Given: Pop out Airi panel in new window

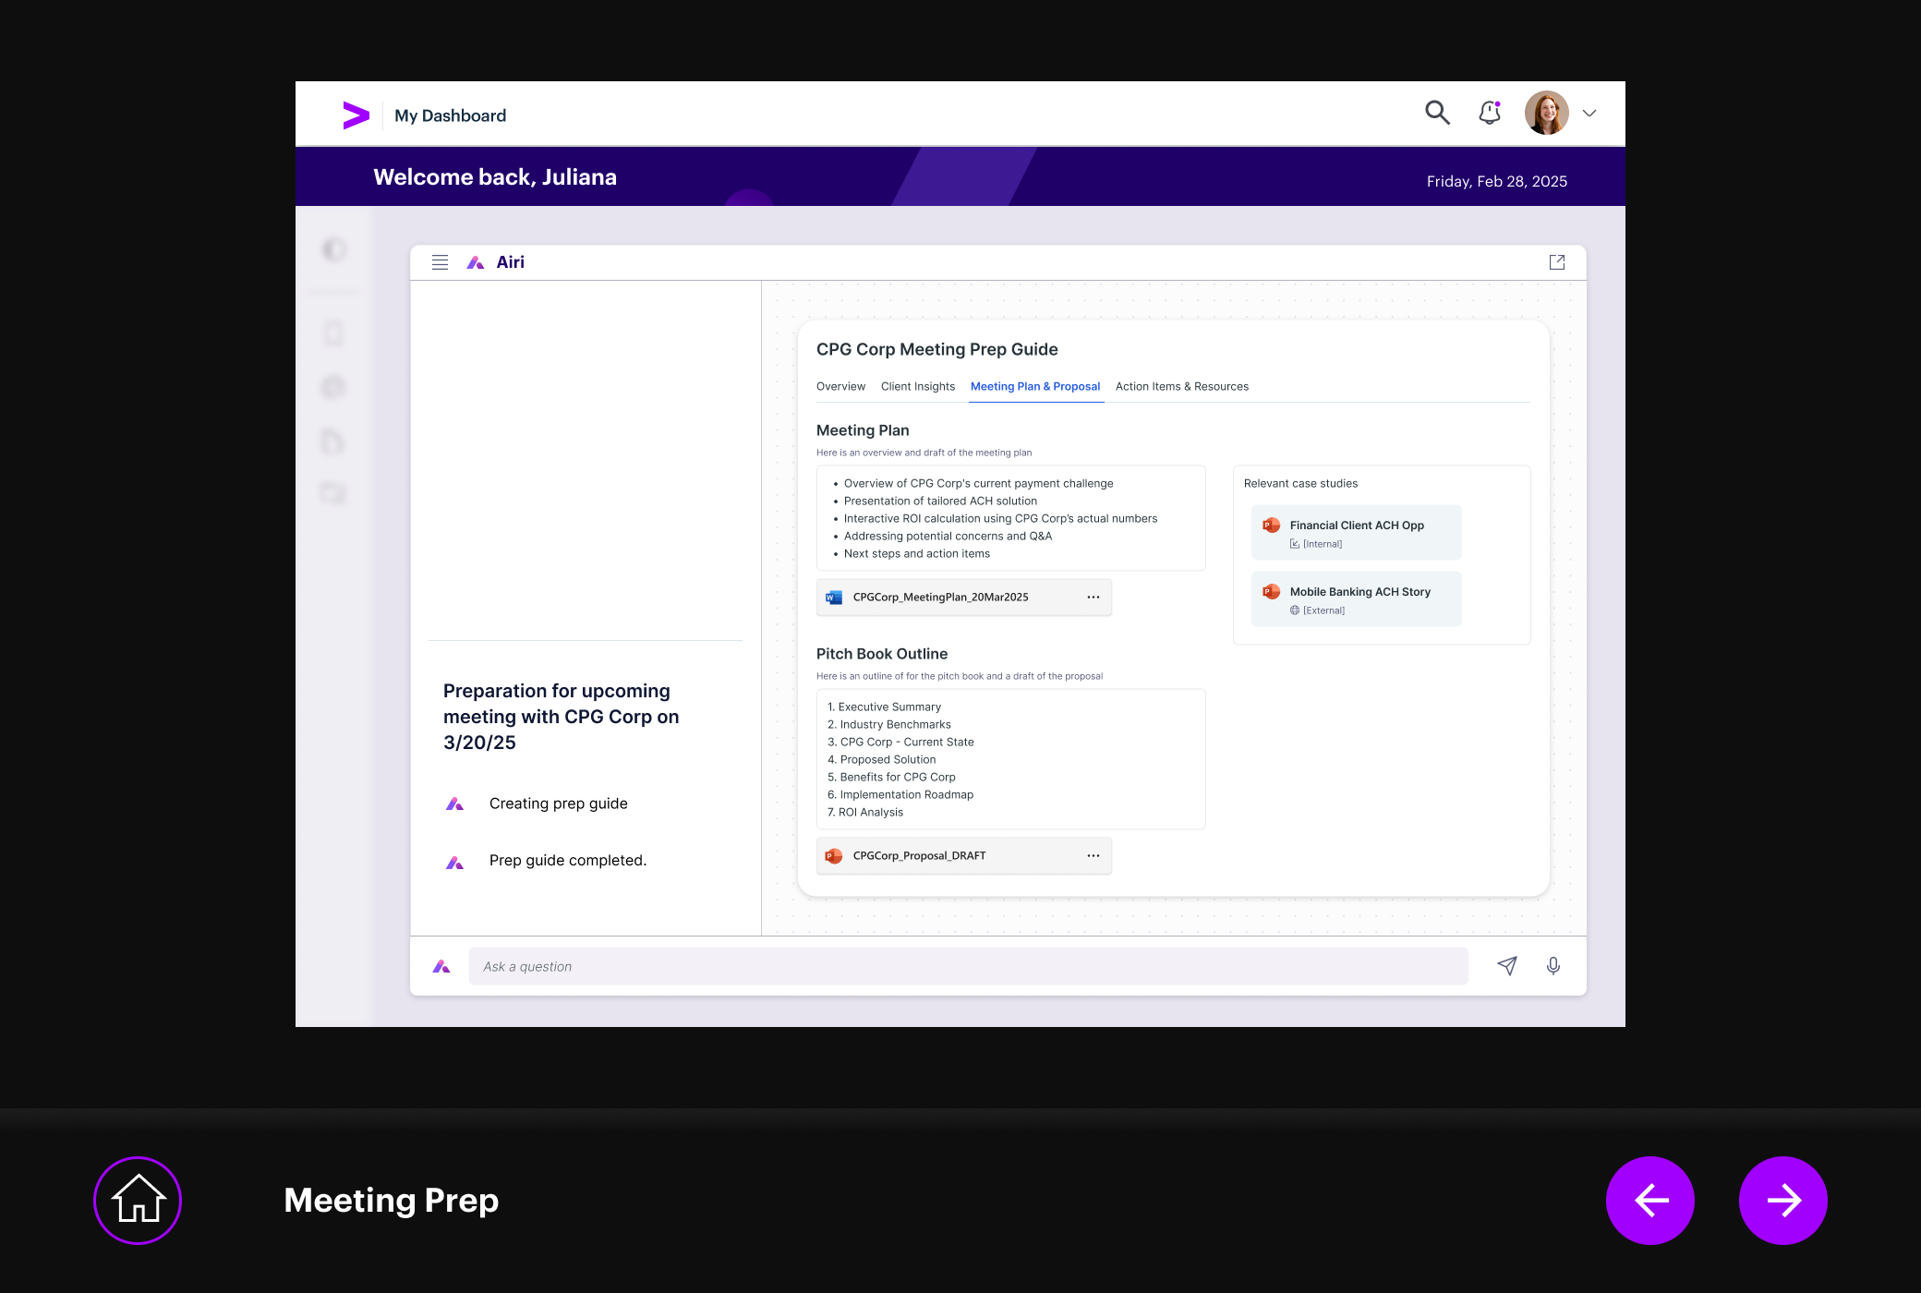Looking at the screenshot, I should [1557, 262].
